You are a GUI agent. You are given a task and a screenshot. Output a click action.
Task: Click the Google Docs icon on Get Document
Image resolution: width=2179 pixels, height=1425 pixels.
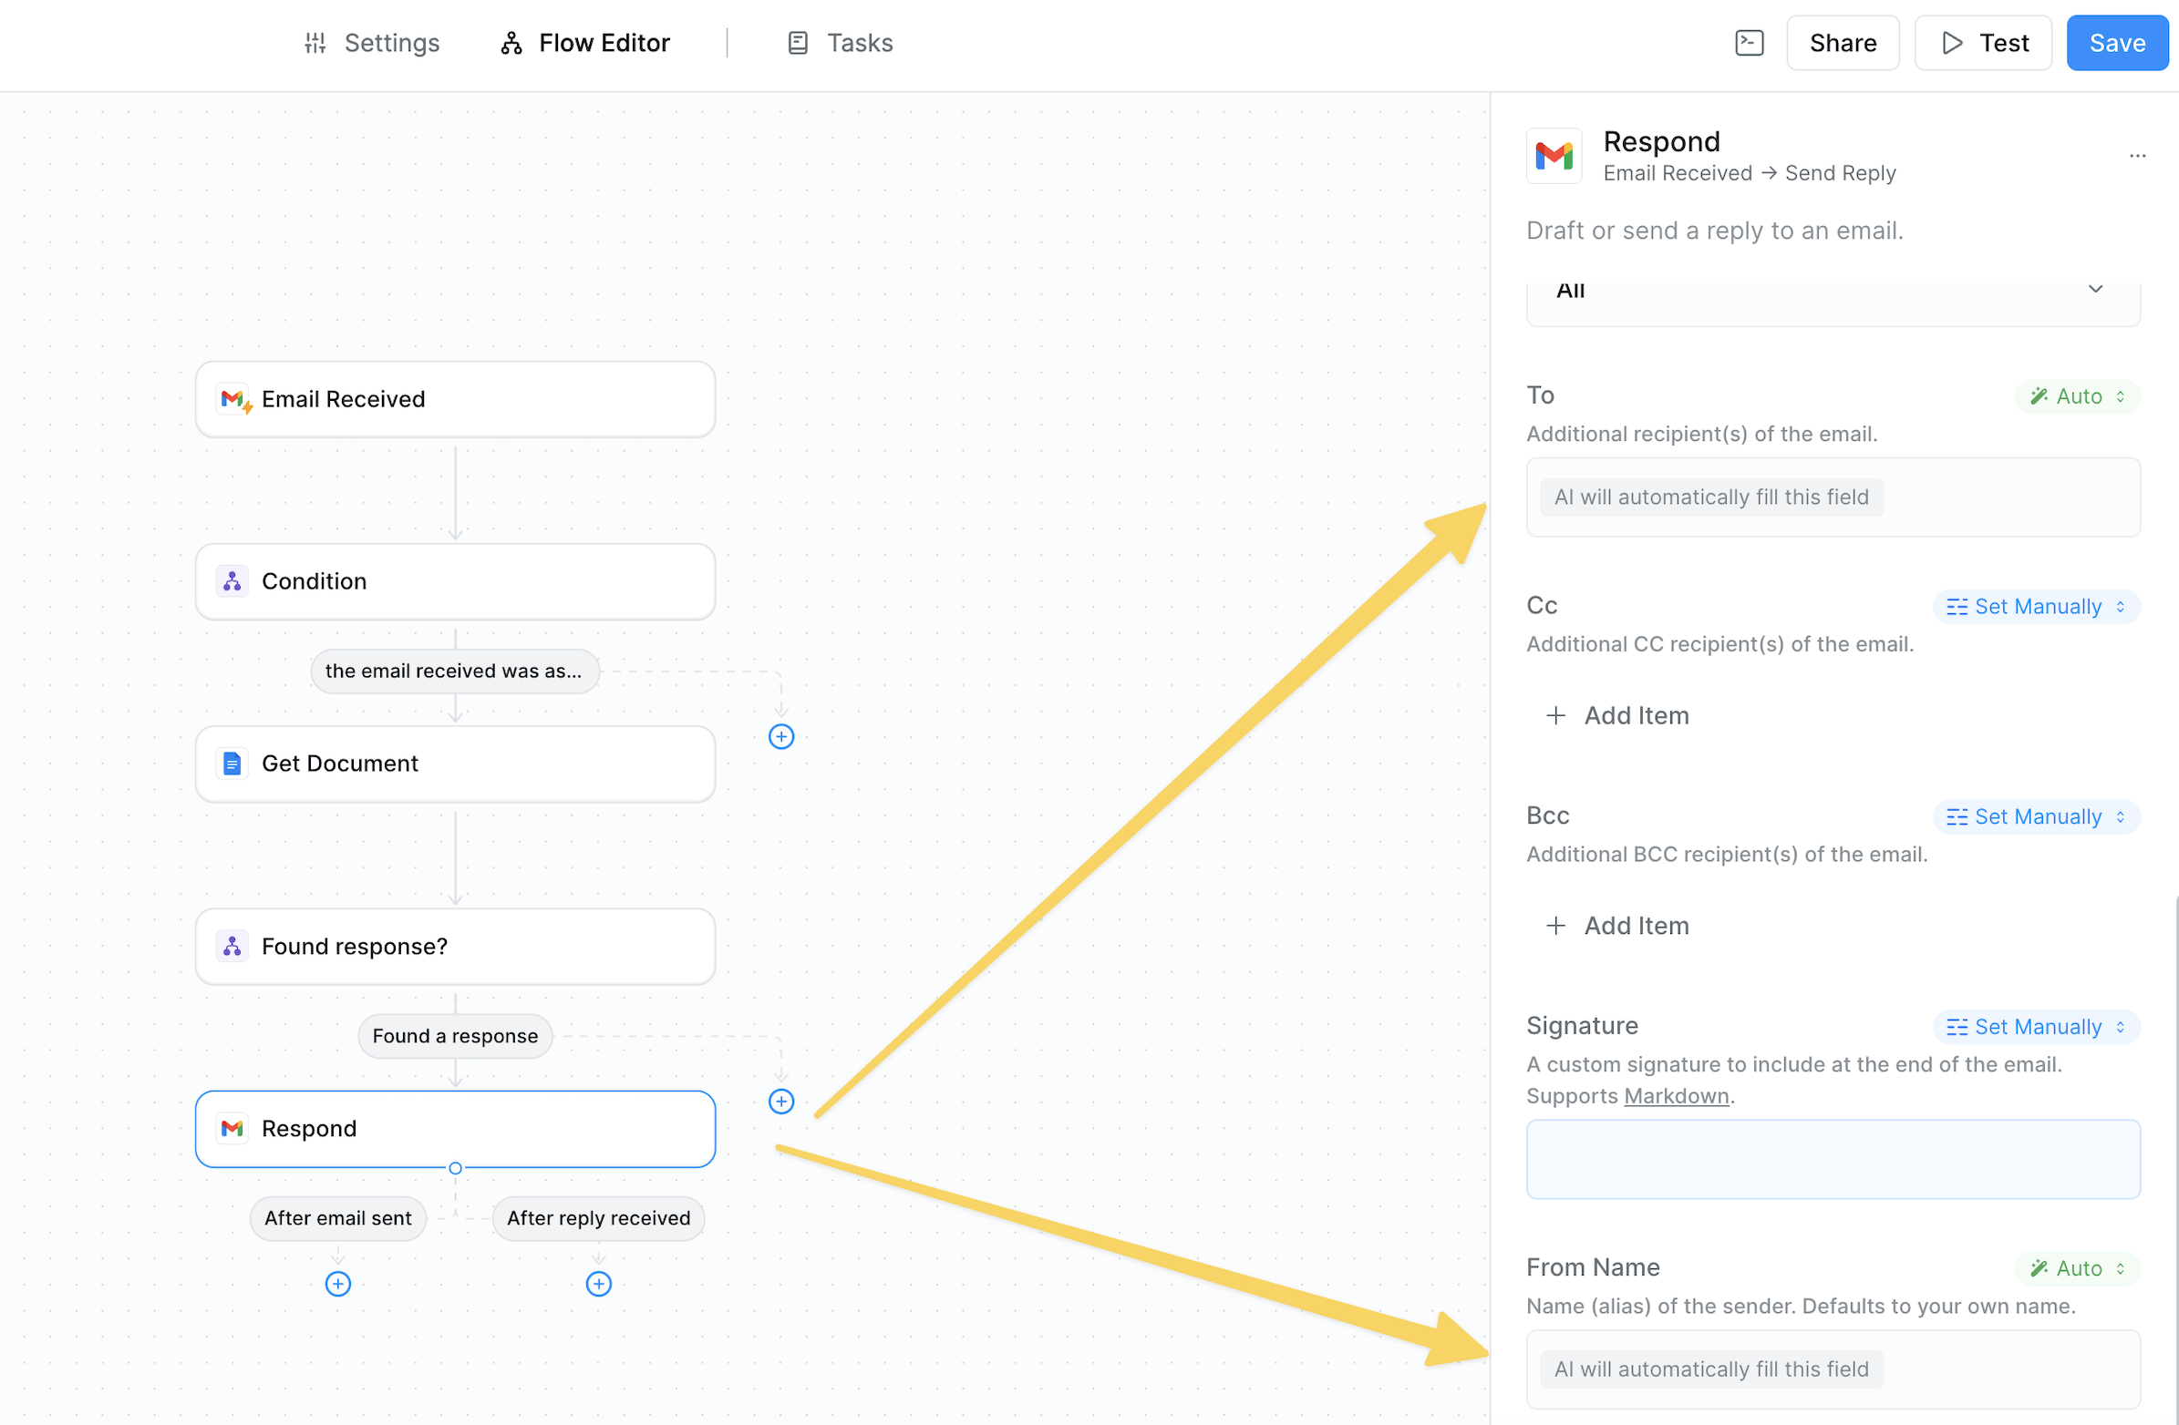click(x=232, y=764)
